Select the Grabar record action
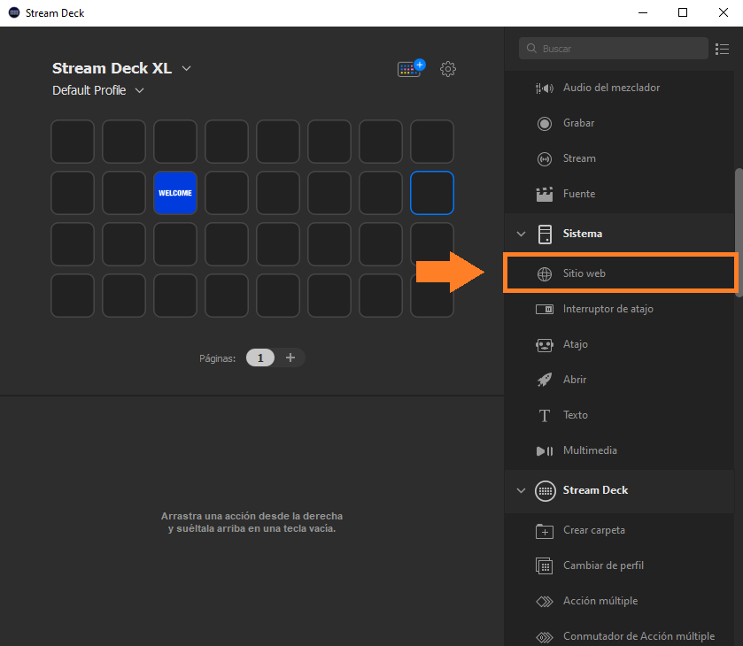Viewport: 743px width, 646px height. click(x=578, y=123)
